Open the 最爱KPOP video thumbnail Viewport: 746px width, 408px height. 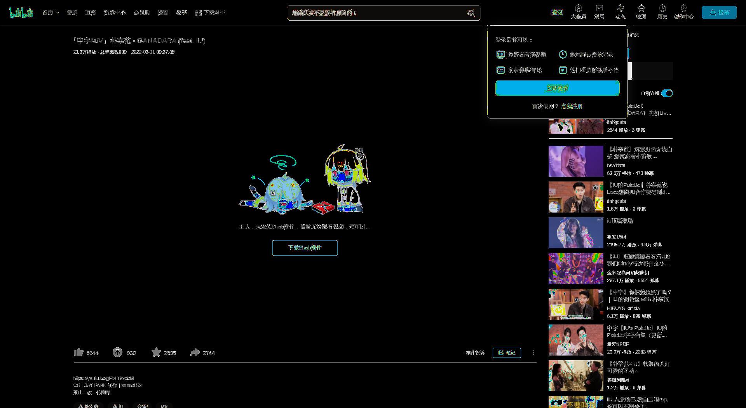point(576,340)
